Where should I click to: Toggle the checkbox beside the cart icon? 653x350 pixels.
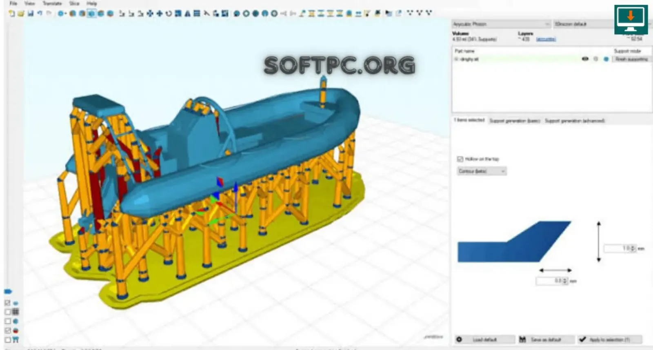click(7, 340)
